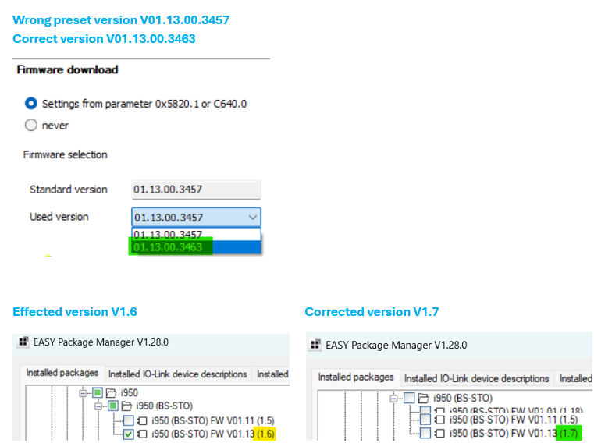Click 'Firmware selection' label
Image resolution: width=594 pixels, height=443 pixels.
tap(65, 154)
